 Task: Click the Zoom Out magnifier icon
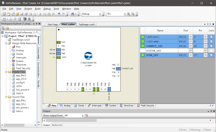pos(133,14)
